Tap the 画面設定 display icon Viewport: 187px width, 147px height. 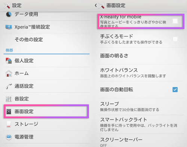[9, 111]
